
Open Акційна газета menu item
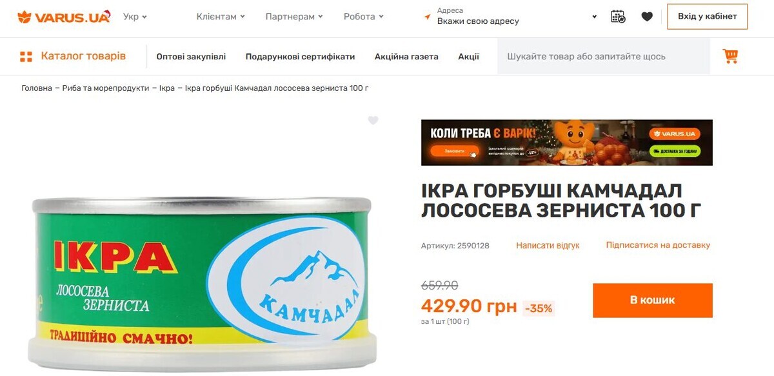(406, 57)
